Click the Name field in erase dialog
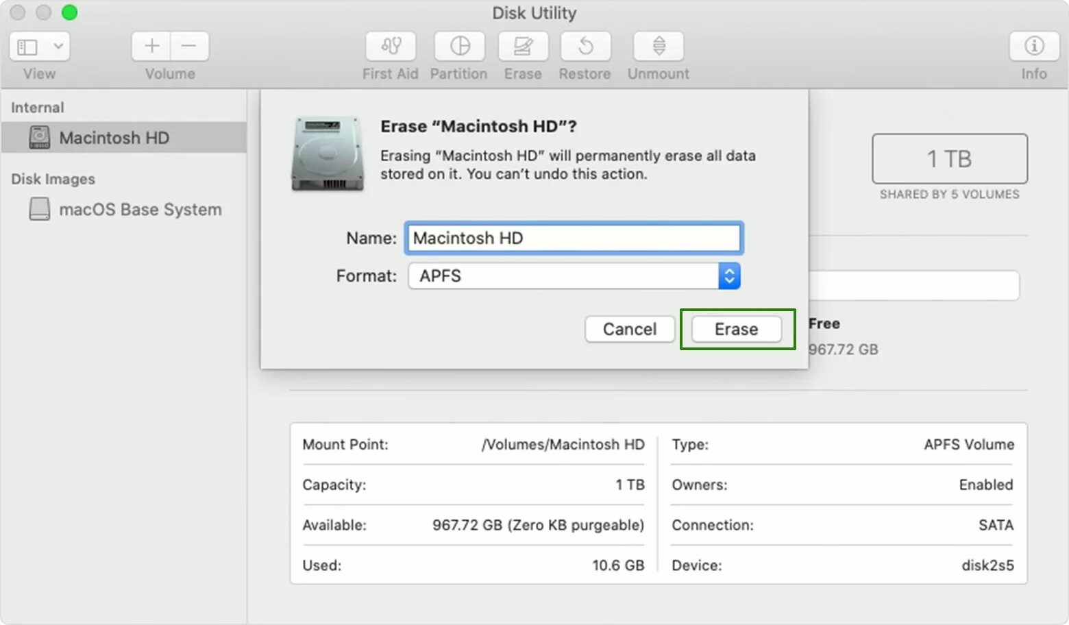 574,238
